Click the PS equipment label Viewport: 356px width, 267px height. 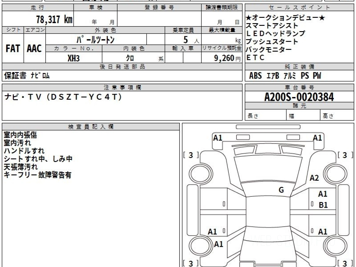click(x=305, y=76)
